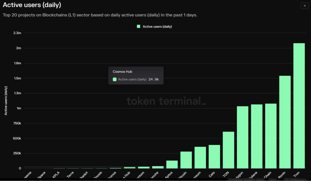Click the Active users (daily) chart title
This screenshot has height=181, width=311.
coord(32,5)
